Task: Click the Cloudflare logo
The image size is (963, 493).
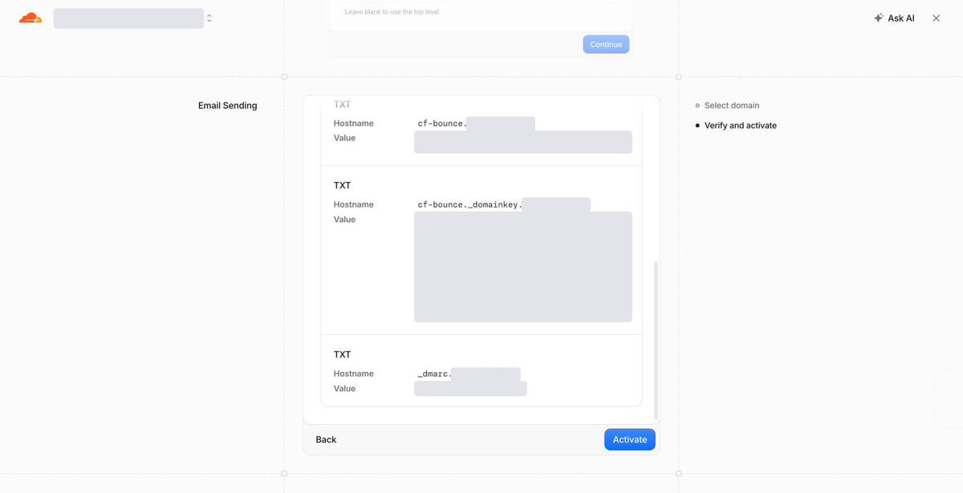Action: 30,18
